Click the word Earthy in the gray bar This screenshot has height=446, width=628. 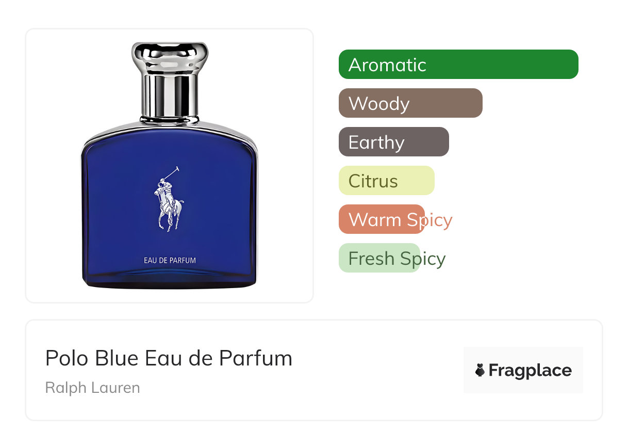[x=376, y=142]
